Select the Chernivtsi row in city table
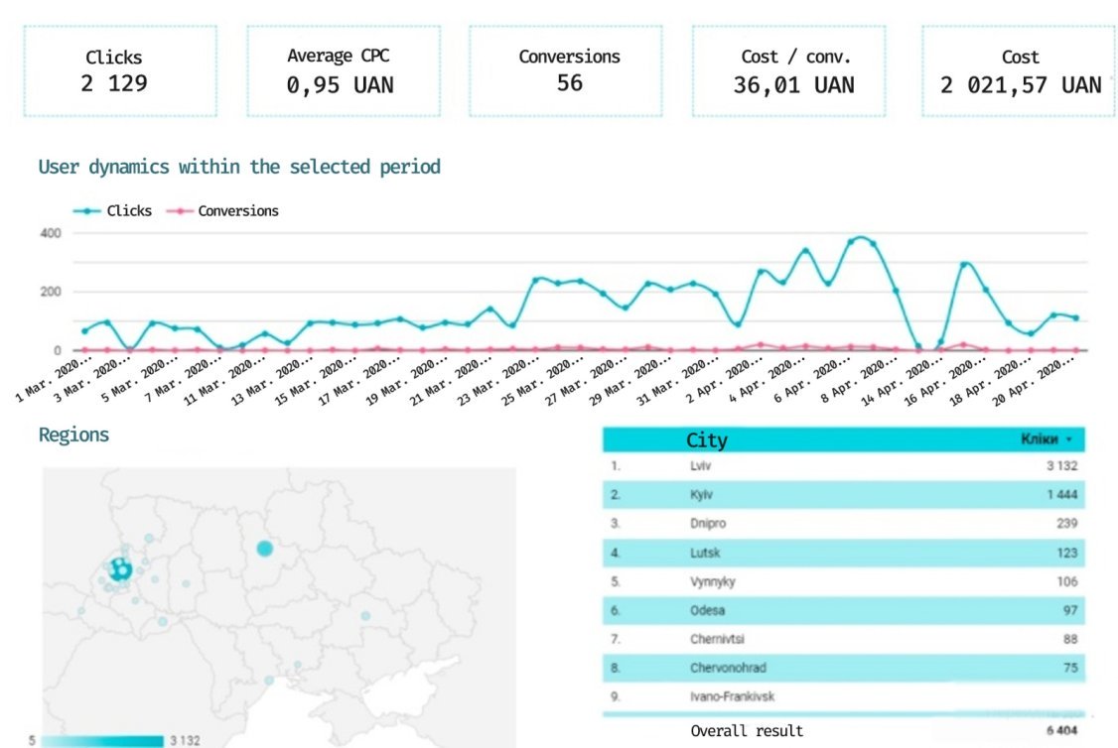 844,639
